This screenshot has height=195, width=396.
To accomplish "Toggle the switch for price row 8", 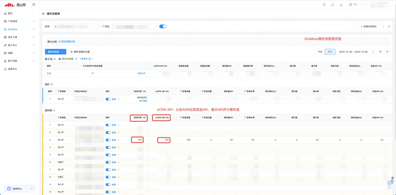I will [108, 177].
